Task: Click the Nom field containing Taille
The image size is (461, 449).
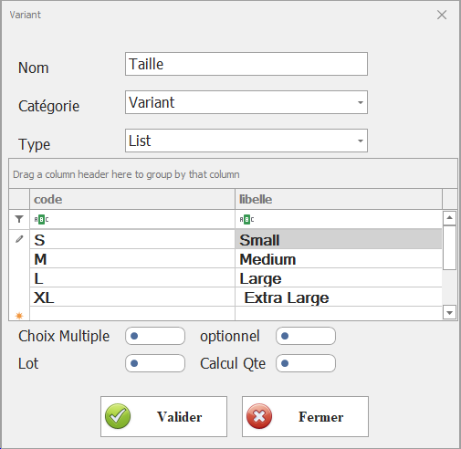Action: (x=246, y=64)
